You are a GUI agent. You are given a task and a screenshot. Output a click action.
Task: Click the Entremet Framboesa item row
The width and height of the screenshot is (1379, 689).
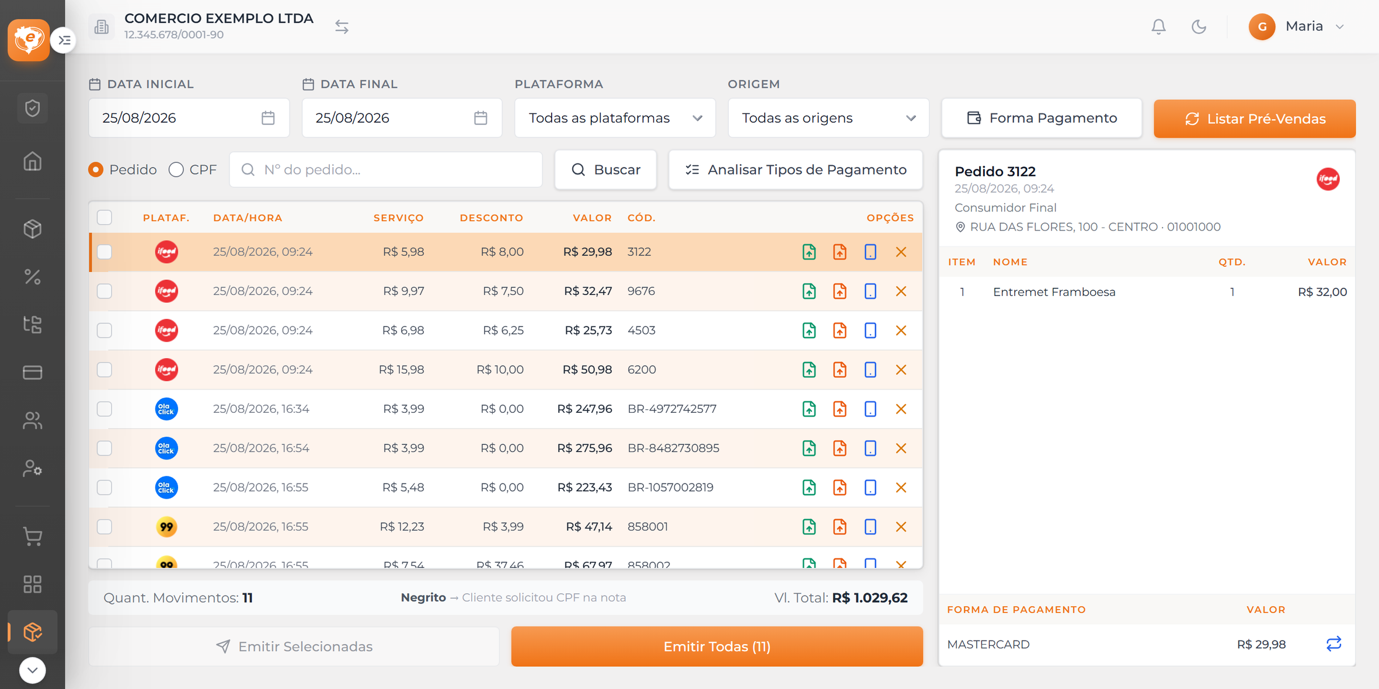pos(1147,292)
